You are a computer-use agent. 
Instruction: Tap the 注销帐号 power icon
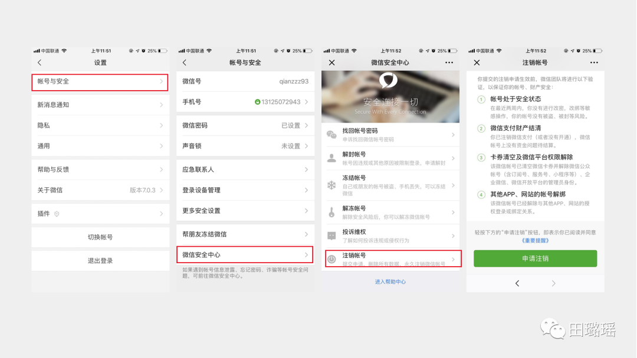click(x=332, y=260)
